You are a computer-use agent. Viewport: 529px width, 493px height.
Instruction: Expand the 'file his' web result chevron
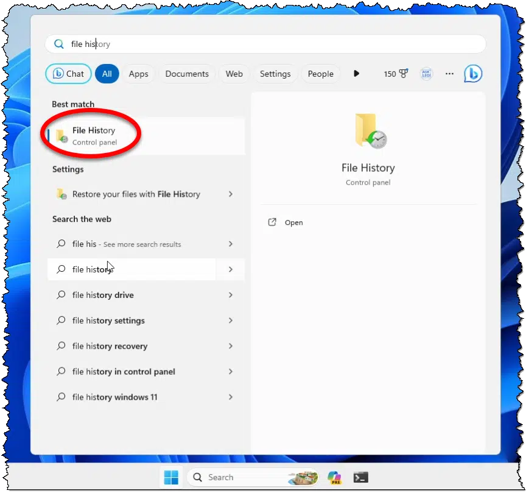[x=231, y=244]
